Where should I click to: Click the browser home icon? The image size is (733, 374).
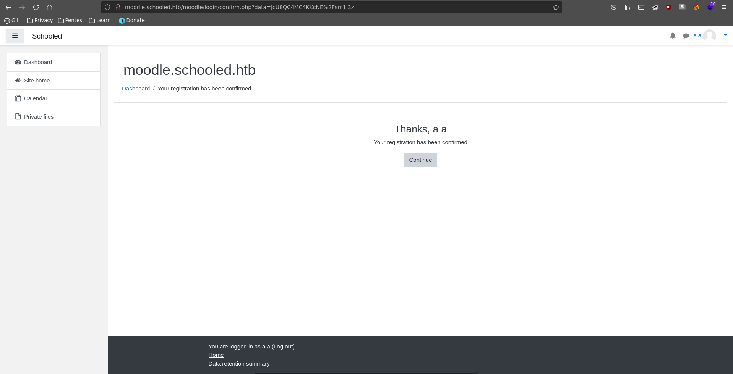click(x=49, y=7)
